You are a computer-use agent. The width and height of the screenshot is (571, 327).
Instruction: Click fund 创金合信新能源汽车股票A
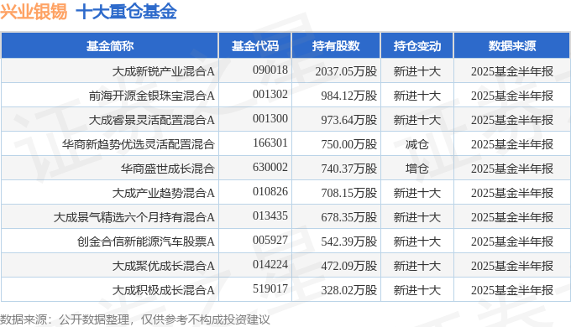tap(145, 241)
